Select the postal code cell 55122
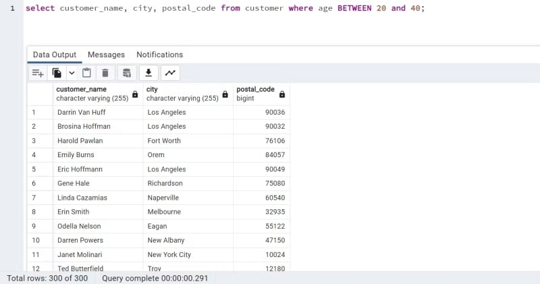Viewport: 540px width, 284px height. [x=261, y=227]
